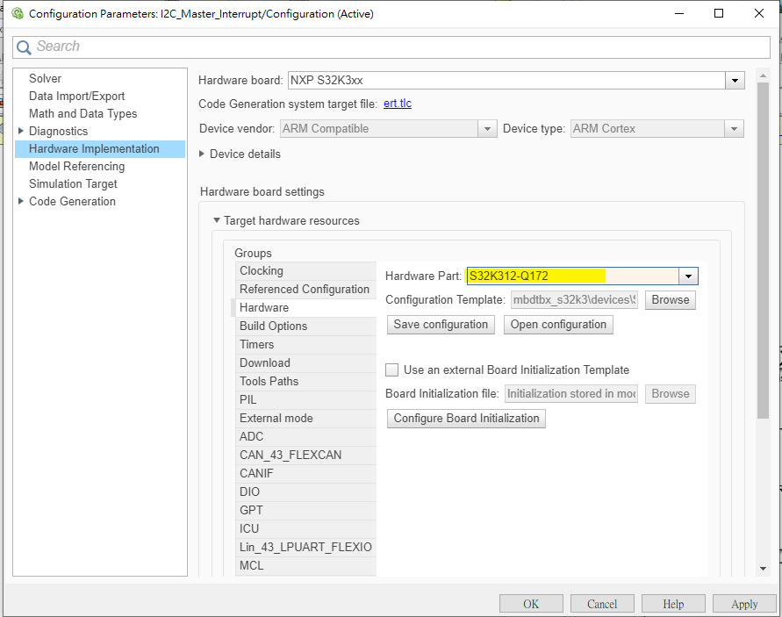Click Open configuration button

click(558, 325)
